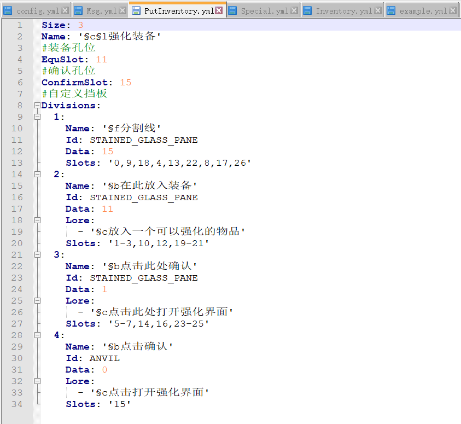Click the name '§b点击确认'

[138, 346]
